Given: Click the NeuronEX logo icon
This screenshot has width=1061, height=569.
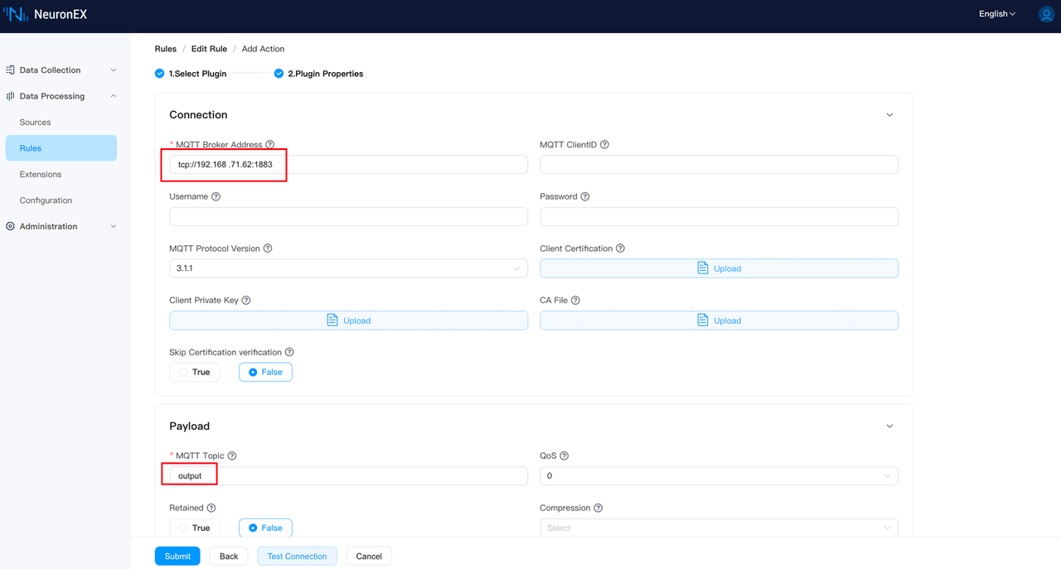Looking at the screenshot, I should click(x=16, y=14).
